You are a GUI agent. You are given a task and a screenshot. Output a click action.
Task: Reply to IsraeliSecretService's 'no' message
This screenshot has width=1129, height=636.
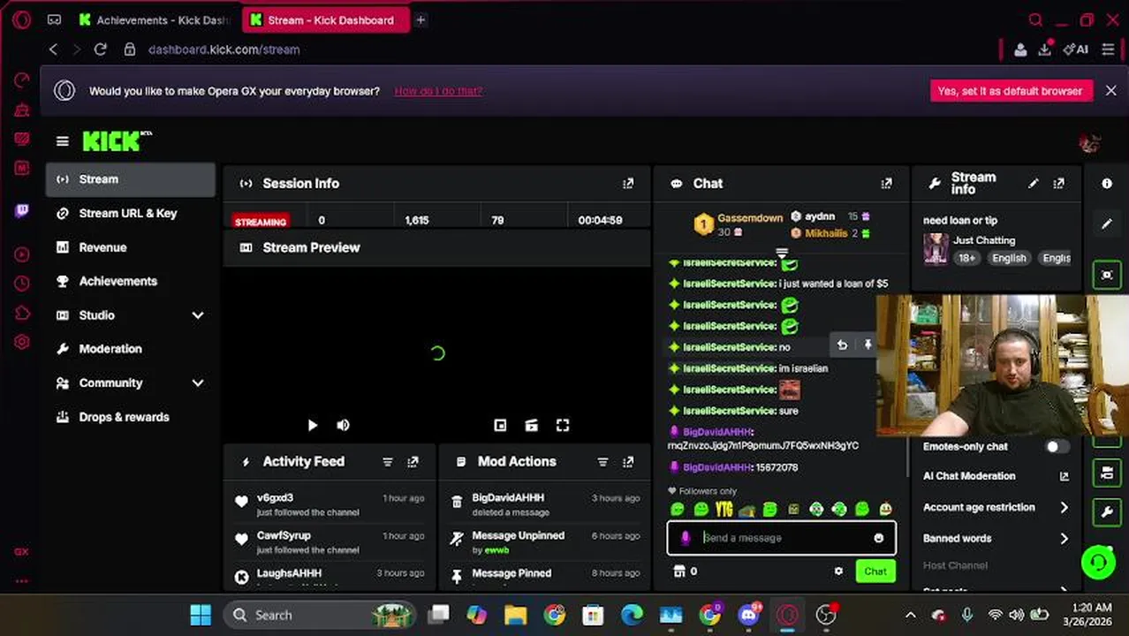(842, 345)
